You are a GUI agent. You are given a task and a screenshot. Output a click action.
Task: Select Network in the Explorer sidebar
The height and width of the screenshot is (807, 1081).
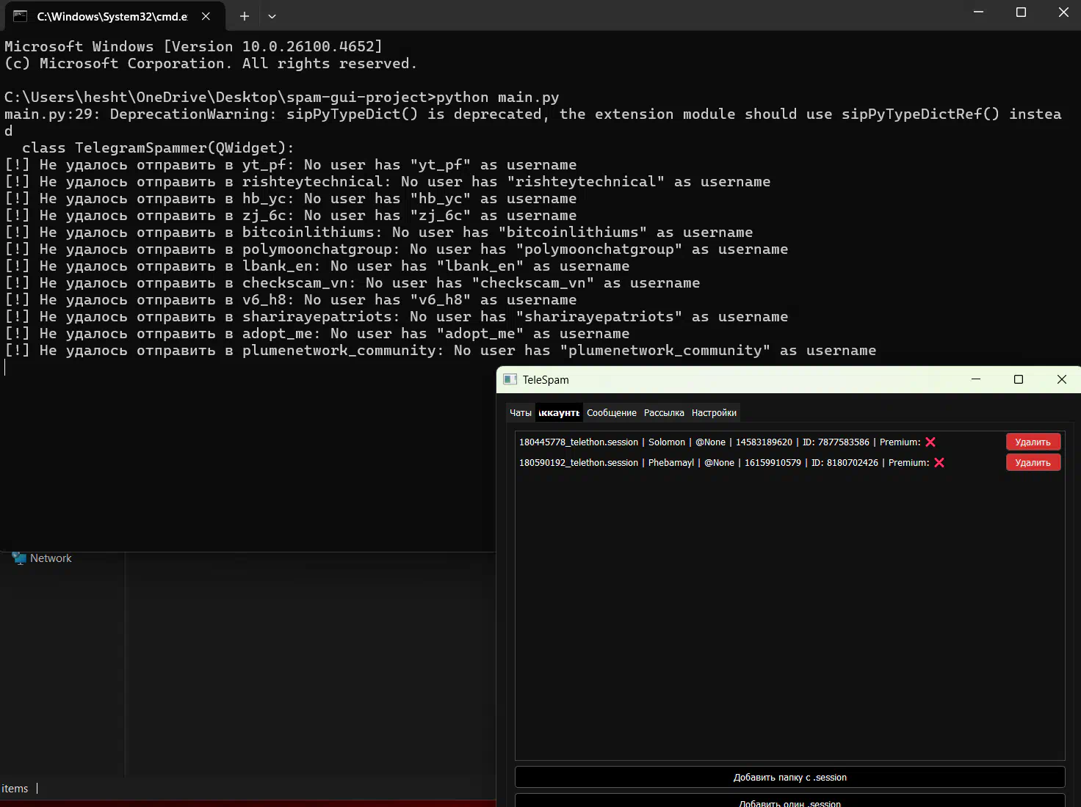pos(51,558)
